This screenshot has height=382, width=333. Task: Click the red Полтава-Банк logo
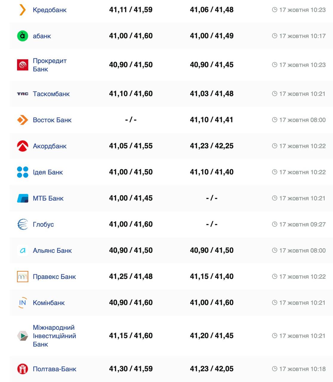[23, 369]
